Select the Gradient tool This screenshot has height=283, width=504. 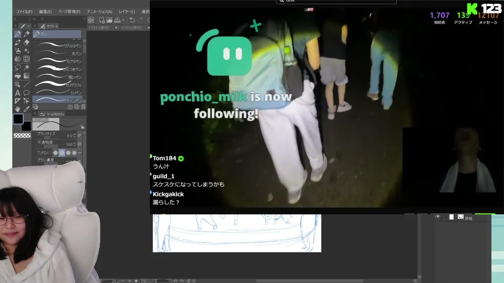pos(26,76)
